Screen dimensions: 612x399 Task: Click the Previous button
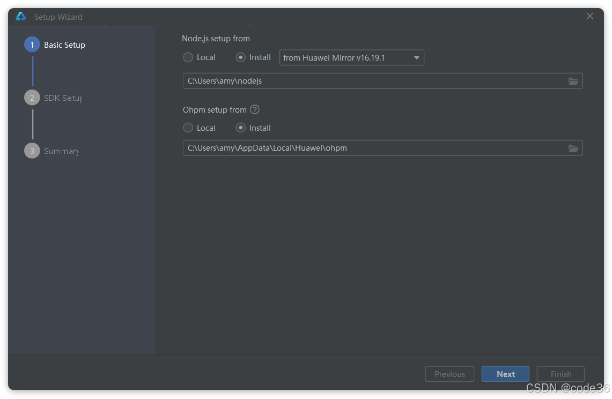pyautogui.click(x=449, y=374)
